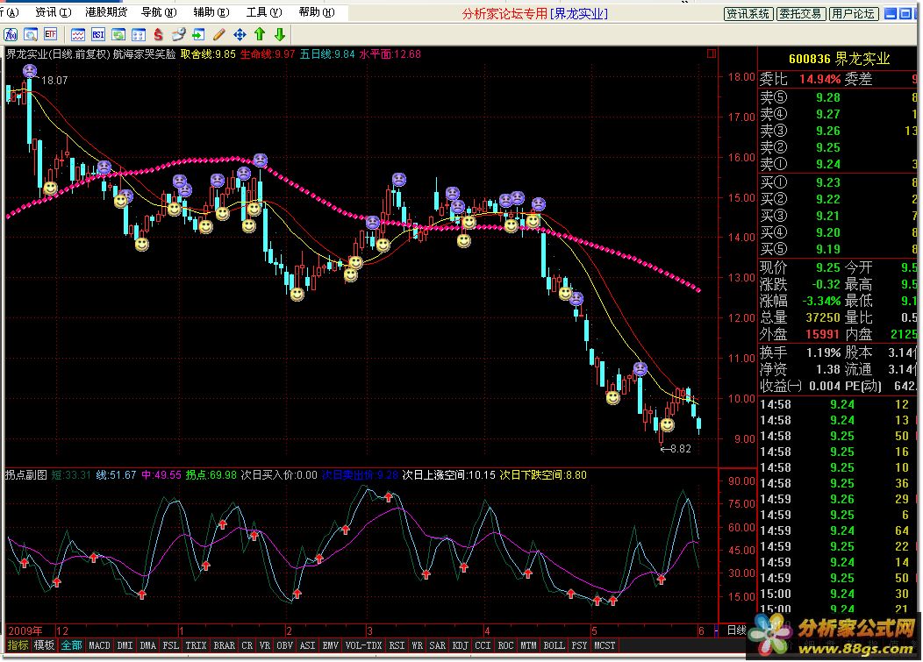The height and width of the screenshot is (662, 923).
Task: Click the smiley face marker near 8.82 low
Action: click(x=667, y=424)
